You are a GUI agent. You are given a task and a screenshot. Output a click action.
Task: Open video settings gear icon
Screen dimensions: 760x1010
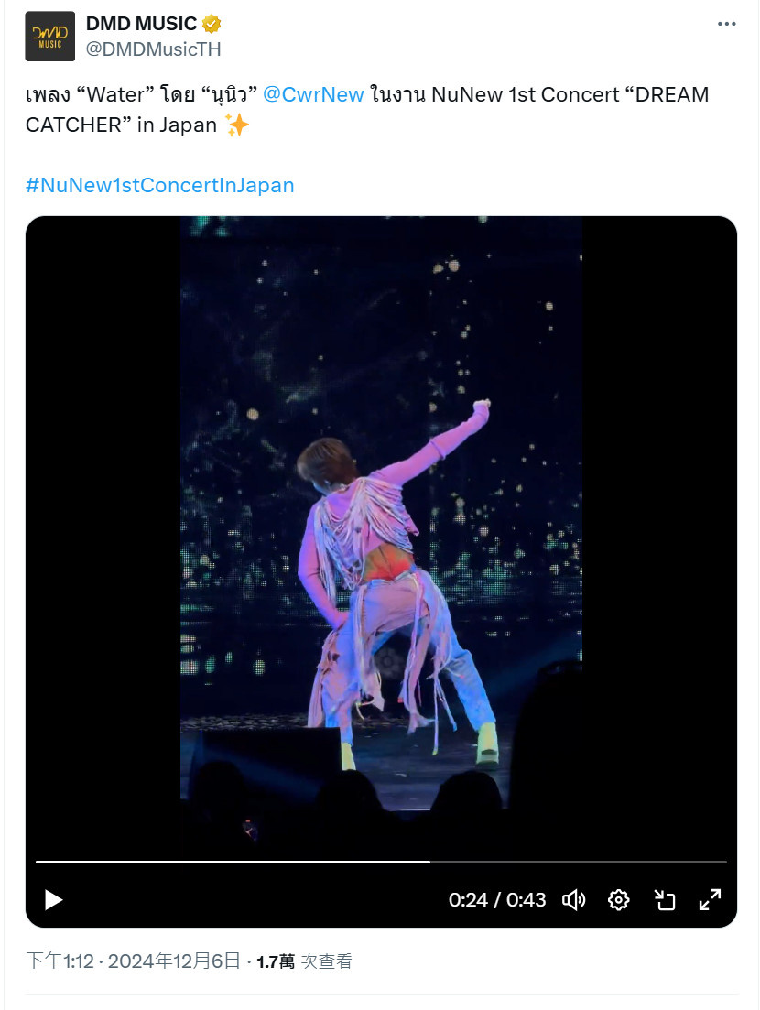click(x=618, y=900)
